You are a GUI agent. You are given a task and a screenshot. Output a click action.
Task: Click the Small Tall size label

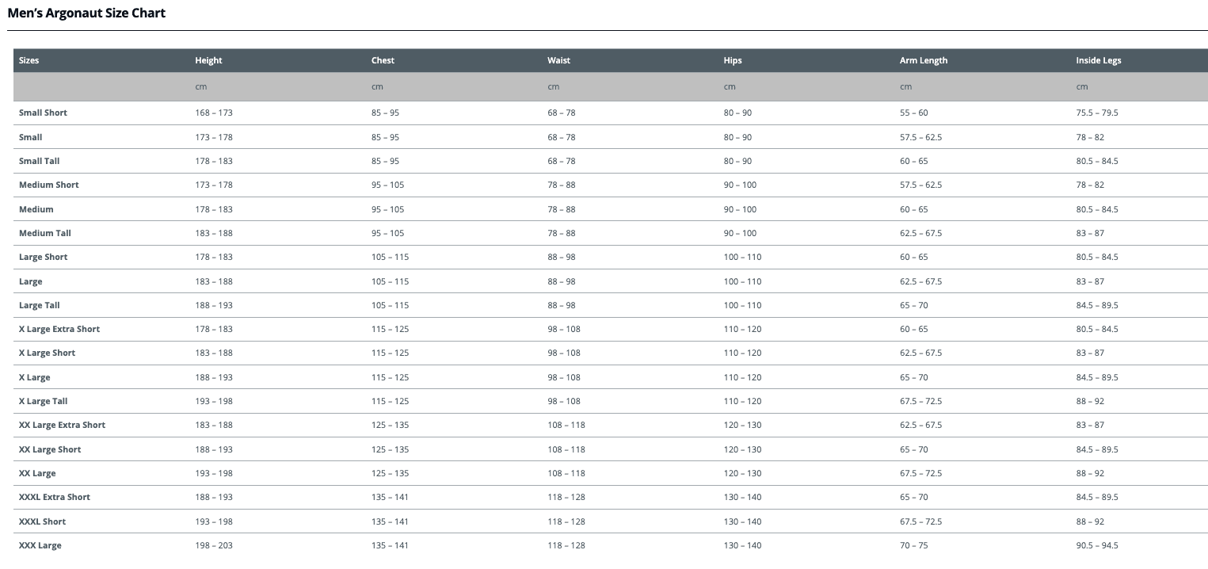point(40,161)
